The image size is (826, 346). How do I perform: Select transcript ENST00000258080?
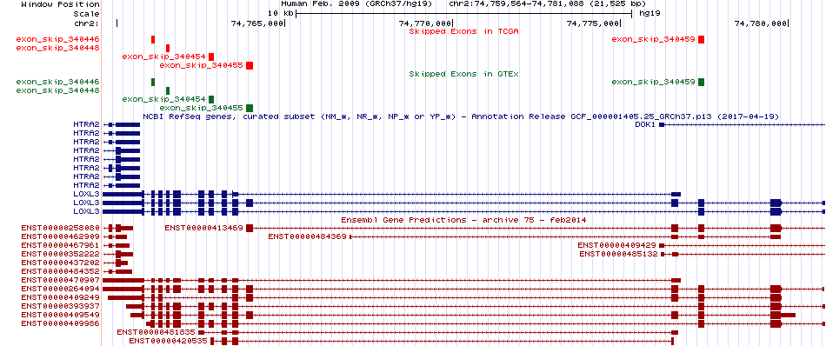pos(61,228)
